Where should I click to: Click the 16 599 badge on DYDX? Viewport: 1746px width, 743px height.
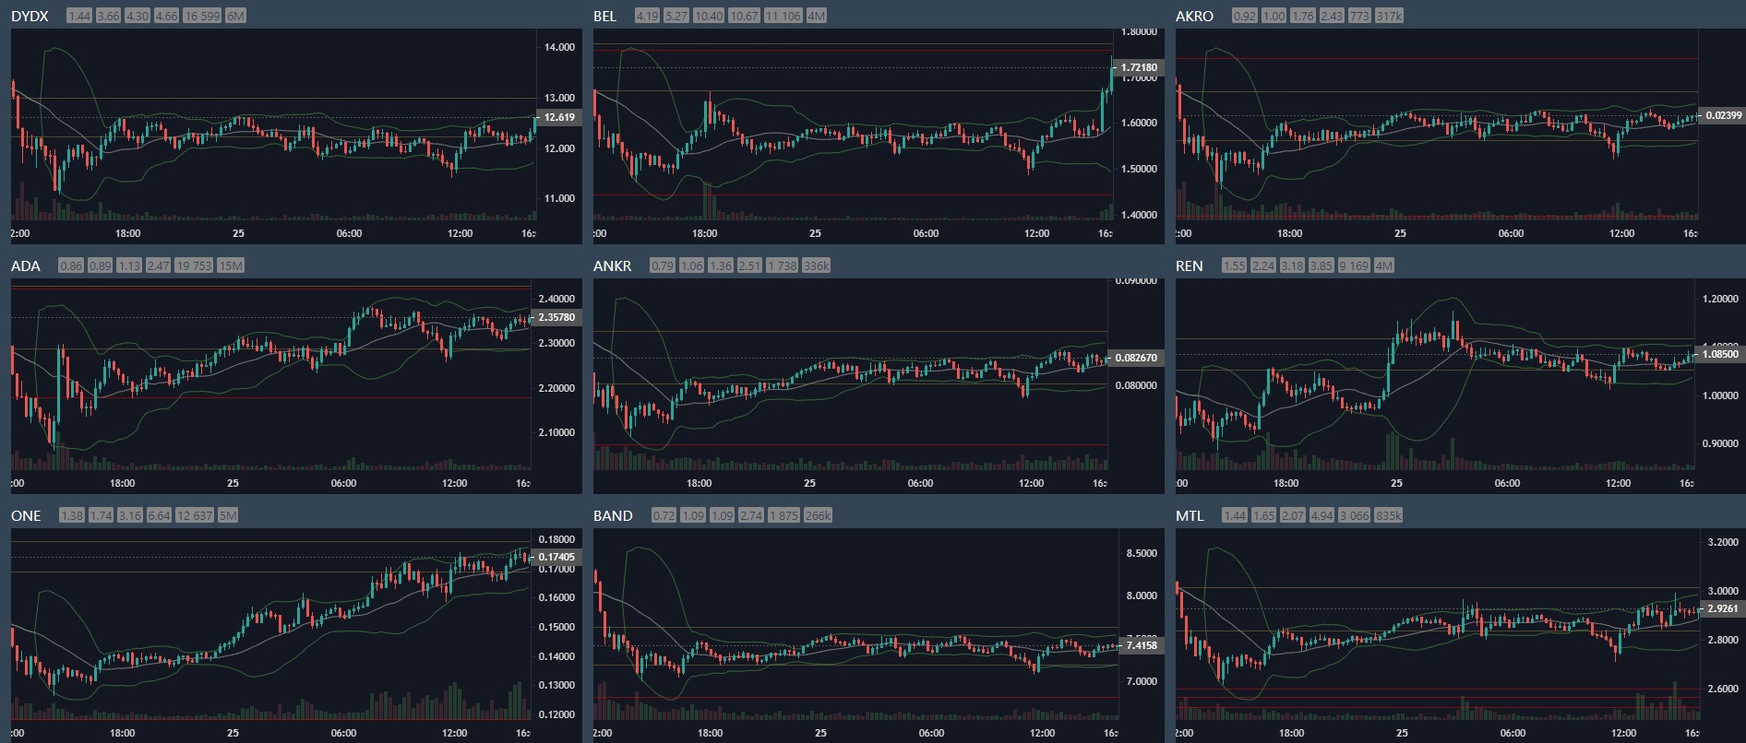pos(202,16)
